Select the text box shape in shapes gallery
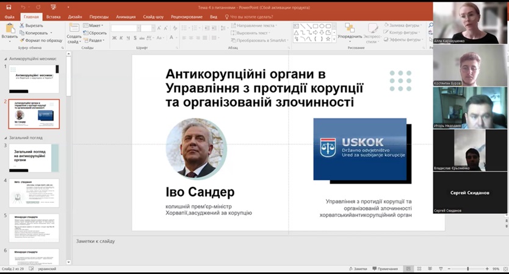The height and width of the screenshot is (274, 509). pyautogui.click(x=296, y=26)
